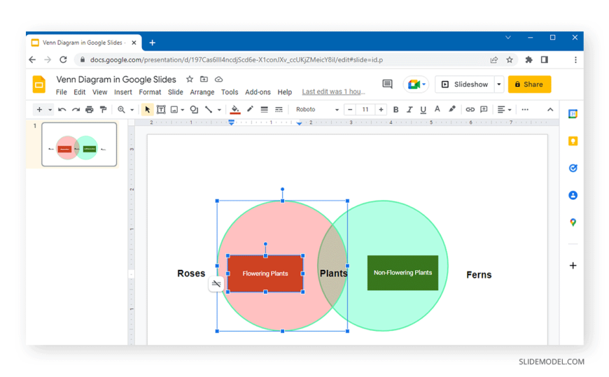The height and width of the screenshot is (377, 609).
Task: Select the Paint format tool
Action: (x=103, y=110)
